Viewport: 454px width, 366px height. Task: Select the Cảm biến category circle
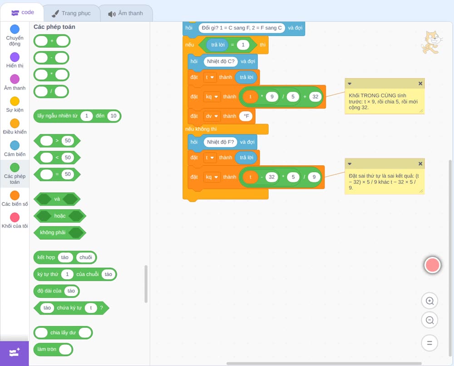click(15, 145)
